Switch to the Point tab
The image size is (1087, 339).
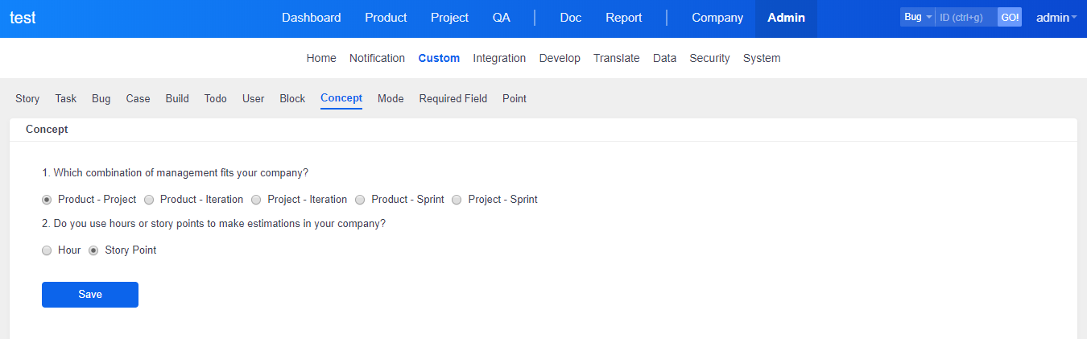pyautogui.click(x=514, y=98)
